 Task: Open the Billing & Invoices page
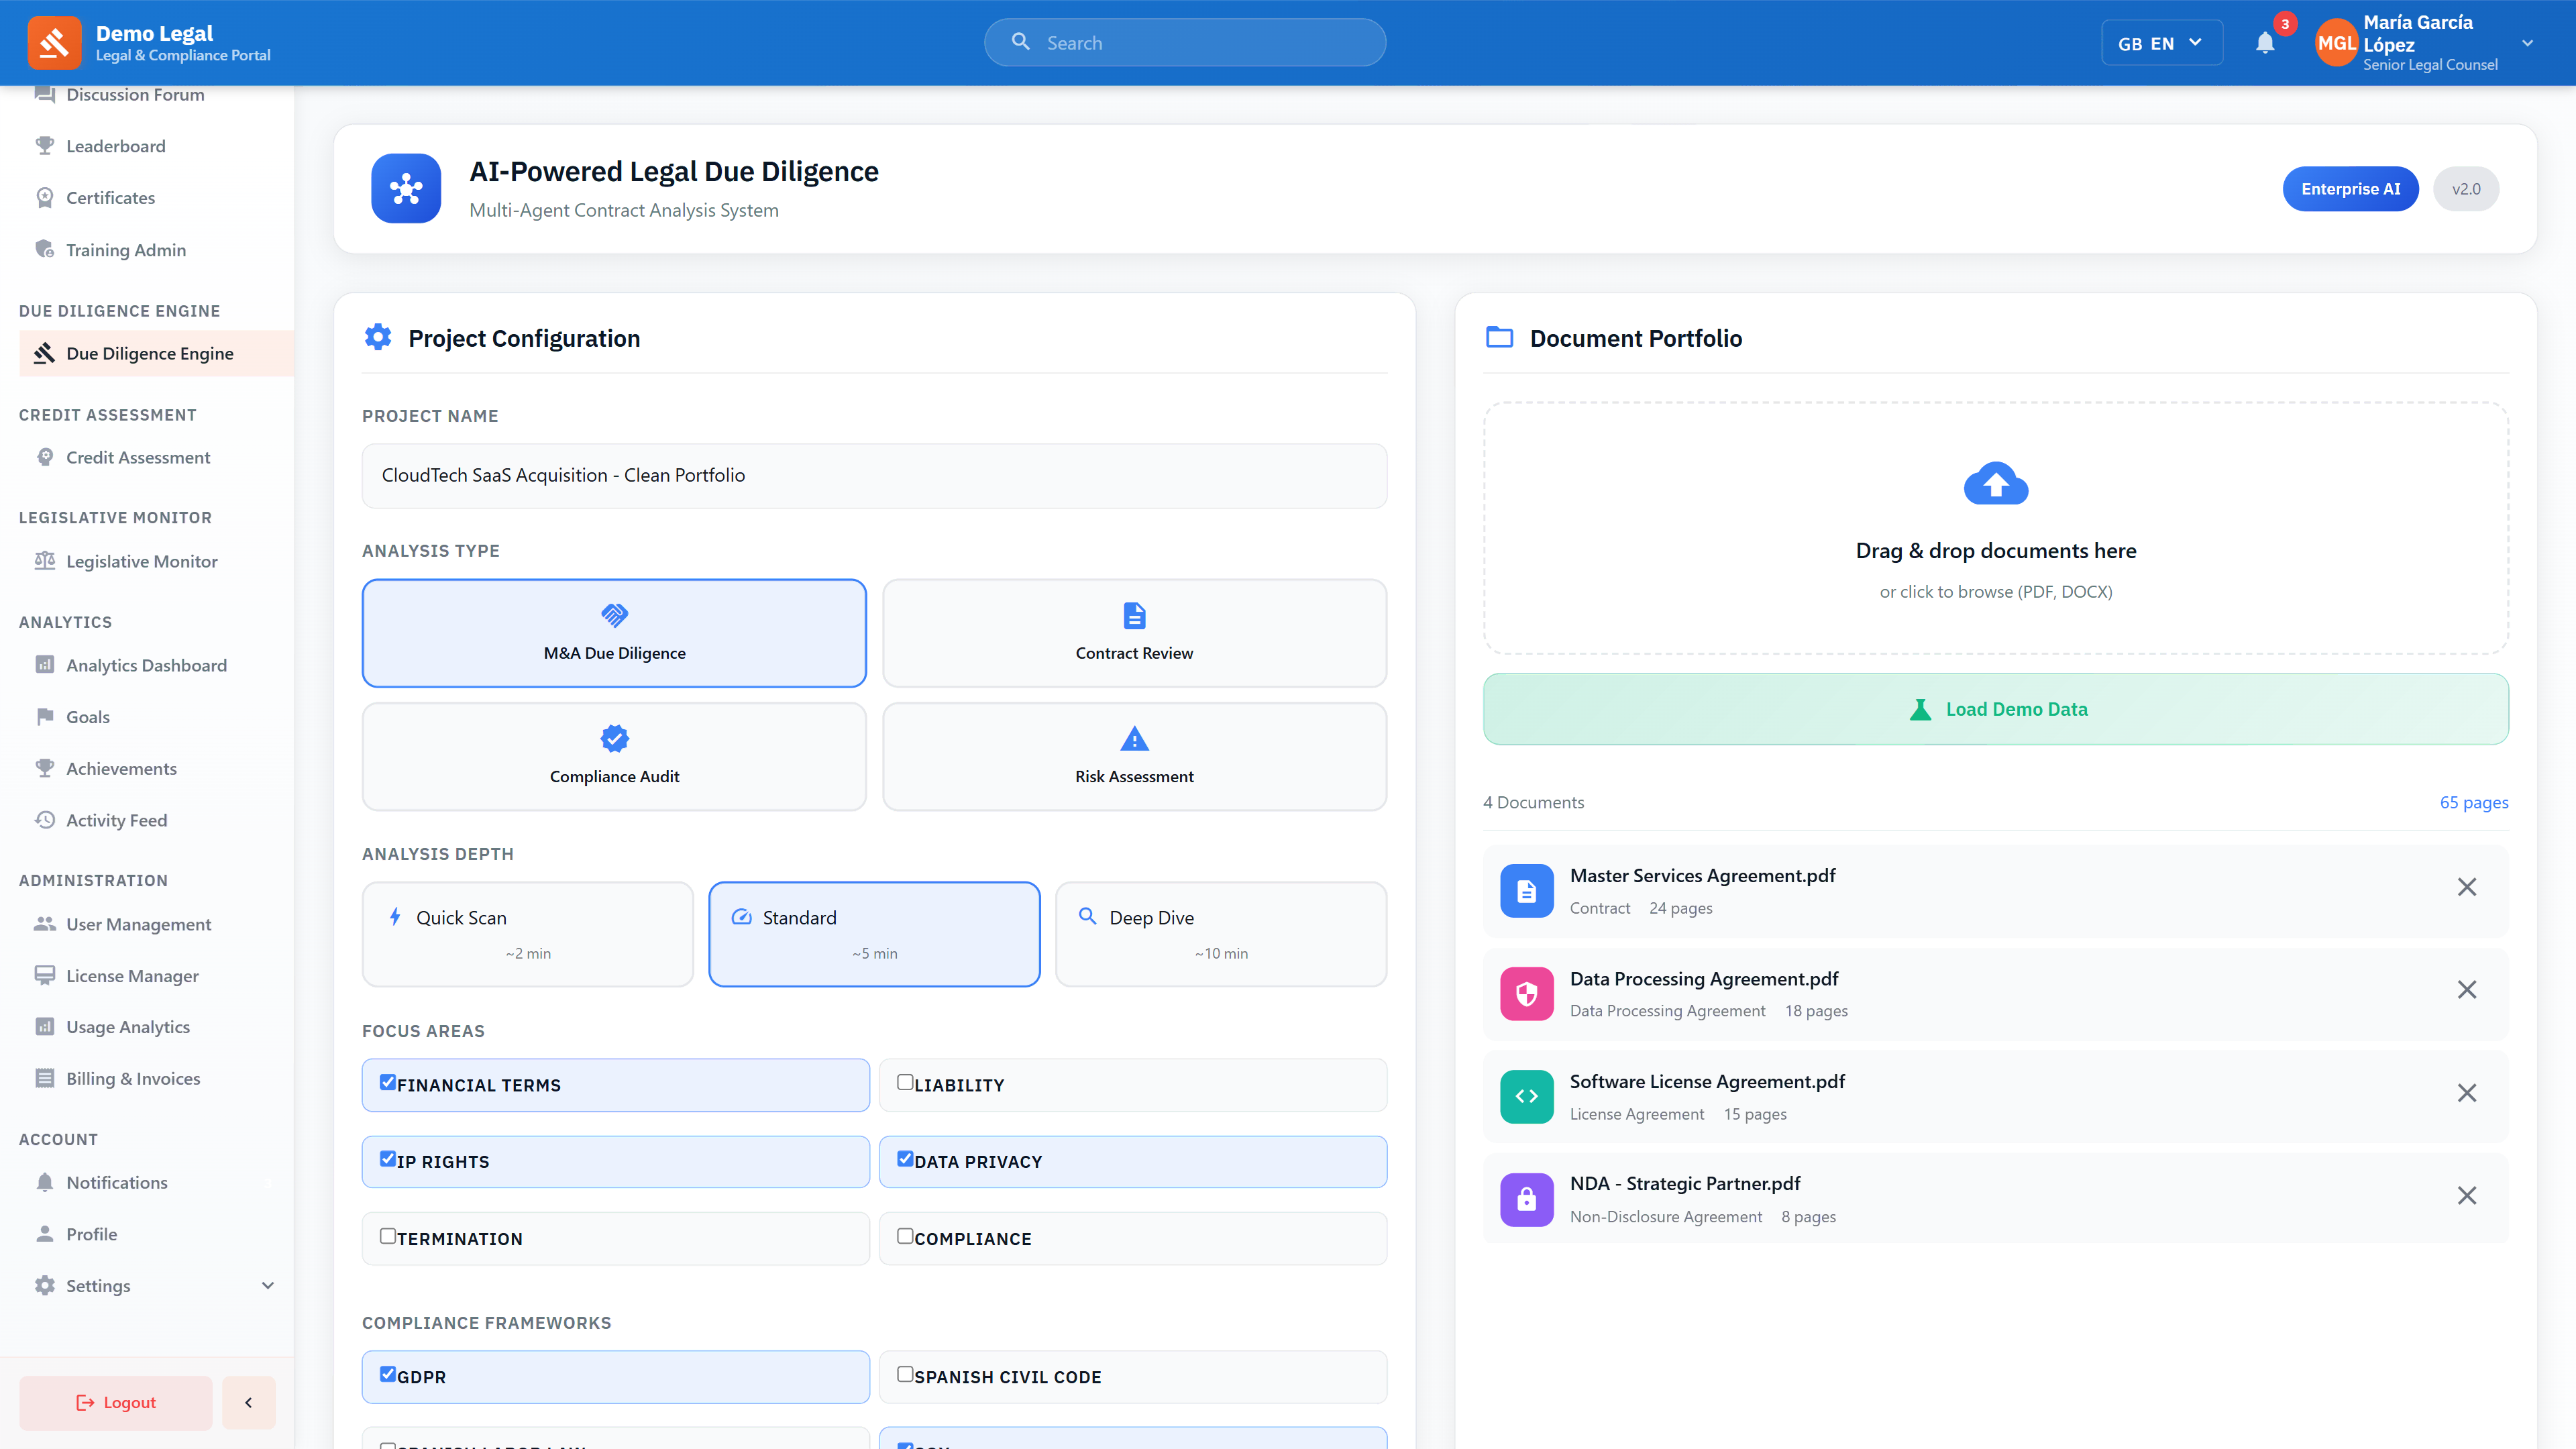point(133,1078)
